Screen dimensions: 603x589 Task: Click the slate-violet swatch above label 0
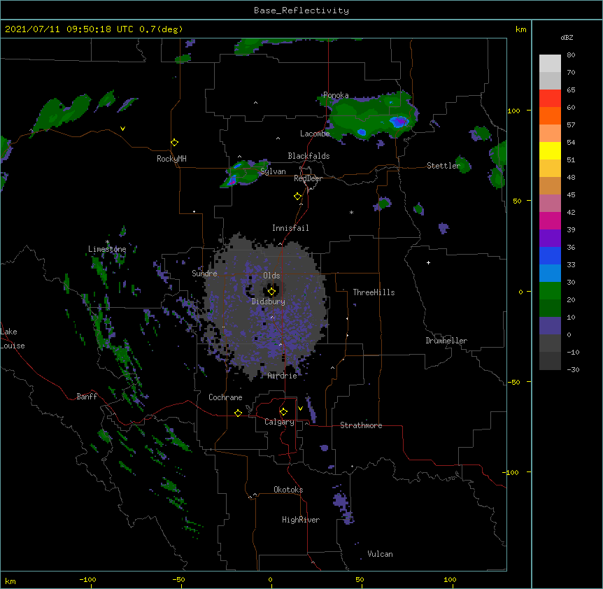pyautogui.click(x=550, y=326)
